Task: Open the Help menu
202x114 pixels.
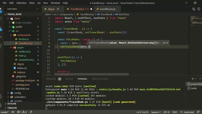Action: point(65,3)
